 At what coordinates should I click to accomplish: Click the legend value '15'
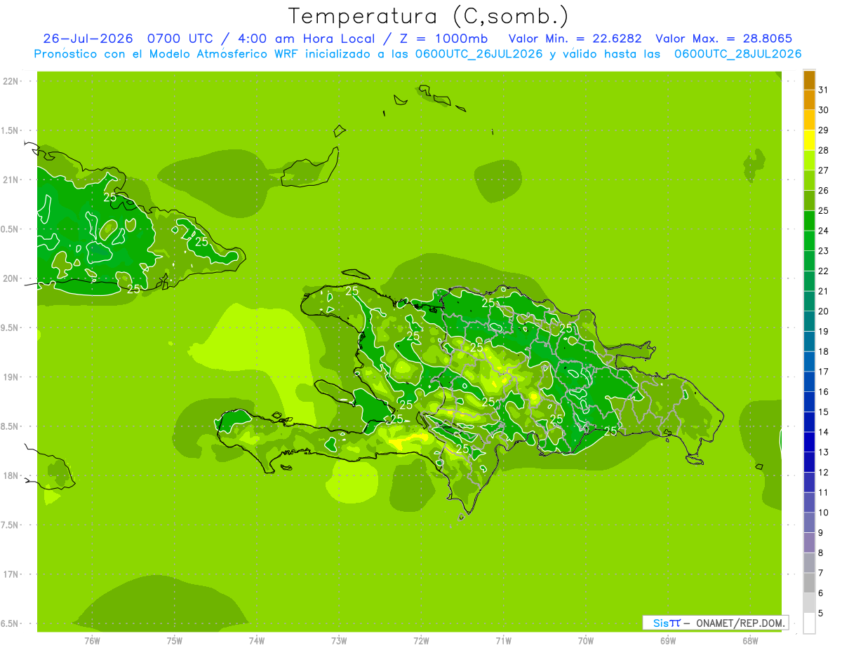(823, 412)
